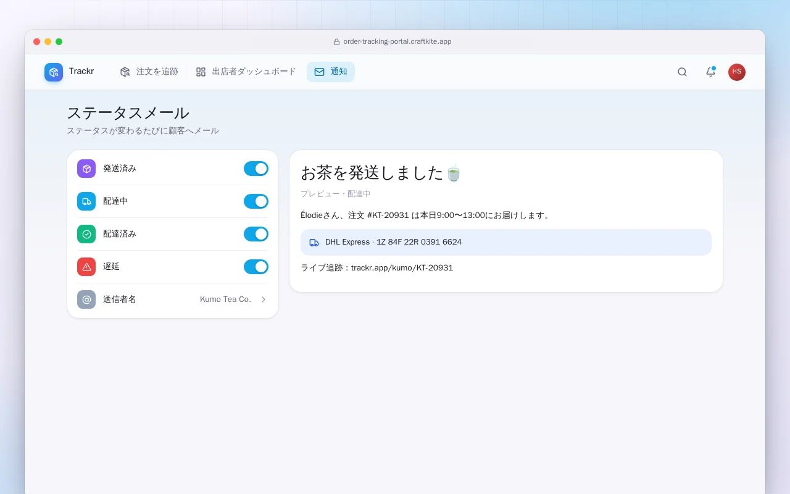Select the 遅延 row label

pos(111,267)
